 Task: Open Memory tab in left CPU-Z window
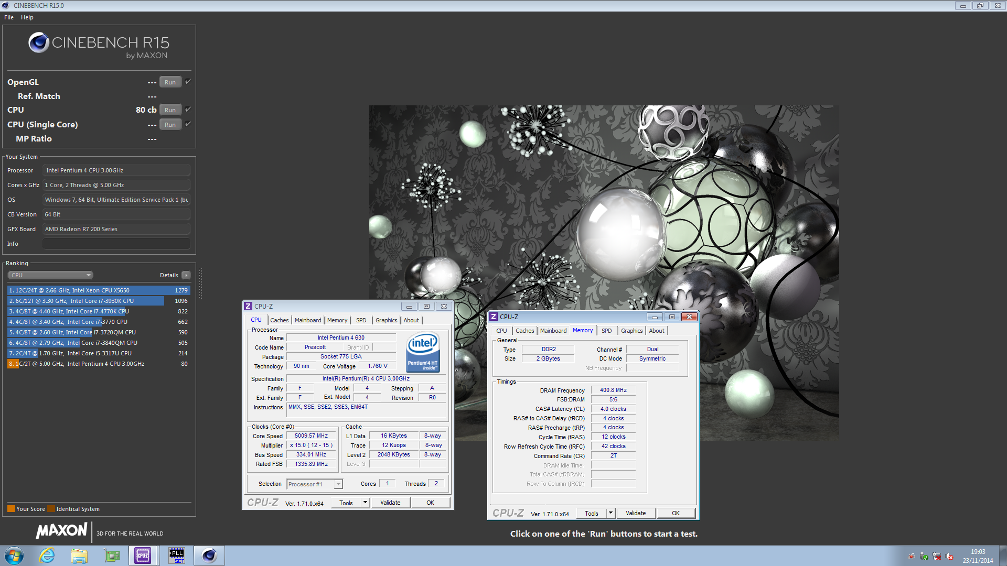click(x=337, y=320)
